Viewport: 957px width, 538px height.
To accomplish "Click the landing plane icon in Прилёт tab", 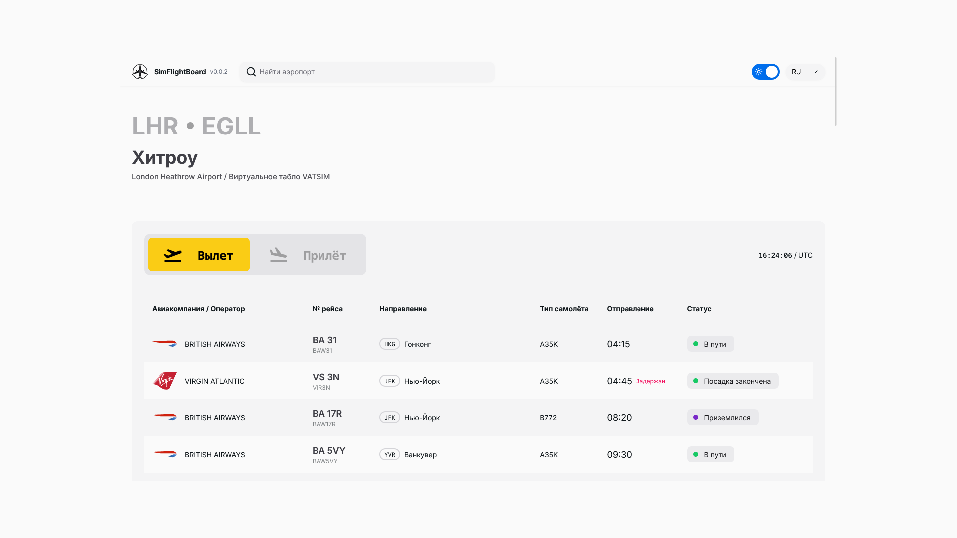I will [x=278, y=255].
